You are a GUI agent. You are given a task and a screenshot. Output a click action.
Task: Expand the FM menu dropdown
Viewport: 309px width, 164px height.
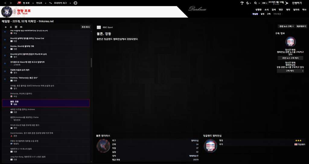point(265,3)
